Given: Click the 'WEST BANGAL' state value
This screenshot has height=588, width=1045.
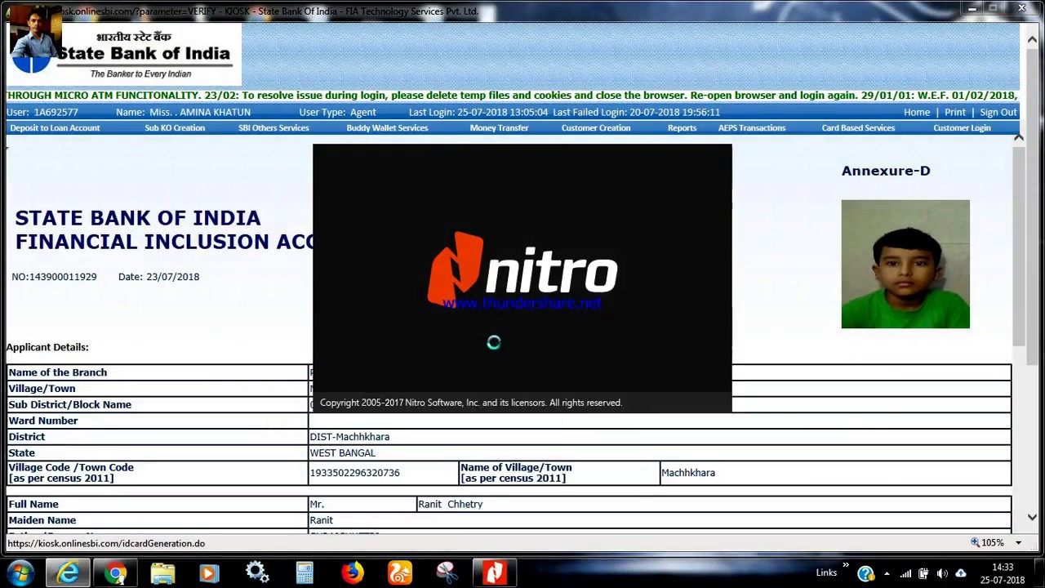Looking at the screenshot, I should click(342, 452).
